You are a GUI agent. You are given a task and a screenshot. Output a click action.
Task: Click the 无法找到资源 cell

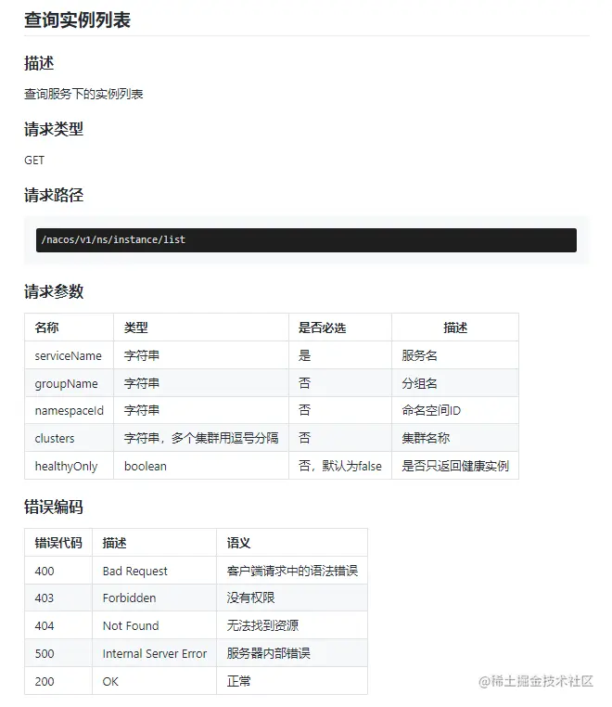(262, 626)
